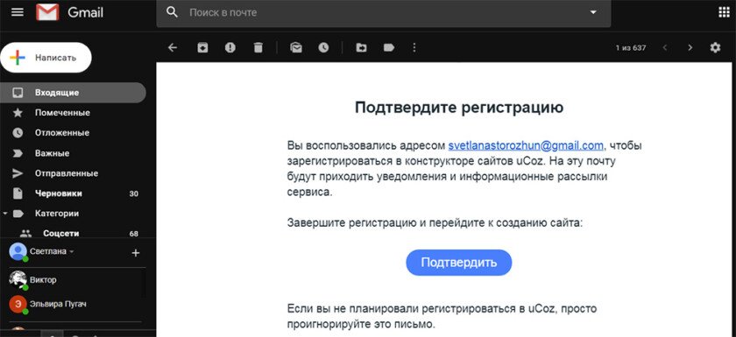
Task: Click the blue Подтвердить button
Action: point(458,263)
